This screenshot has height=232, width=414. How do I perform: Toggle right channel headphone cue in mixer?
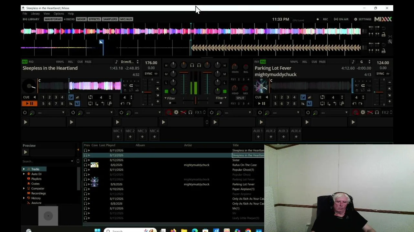click(199, 65)
